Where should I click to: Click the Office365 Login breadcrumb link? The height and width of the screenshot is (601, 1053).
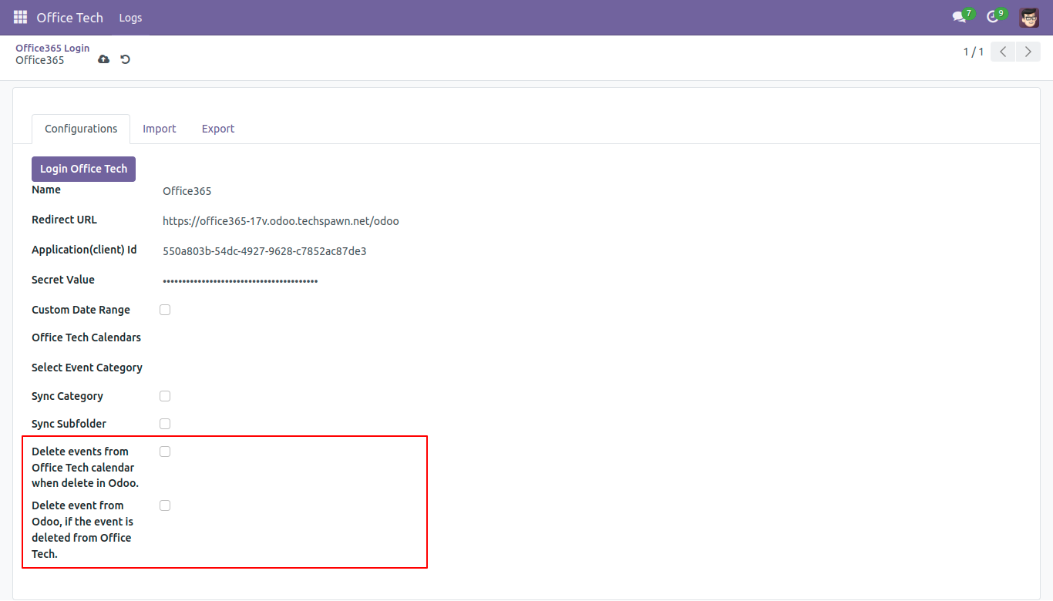point(52,48)
